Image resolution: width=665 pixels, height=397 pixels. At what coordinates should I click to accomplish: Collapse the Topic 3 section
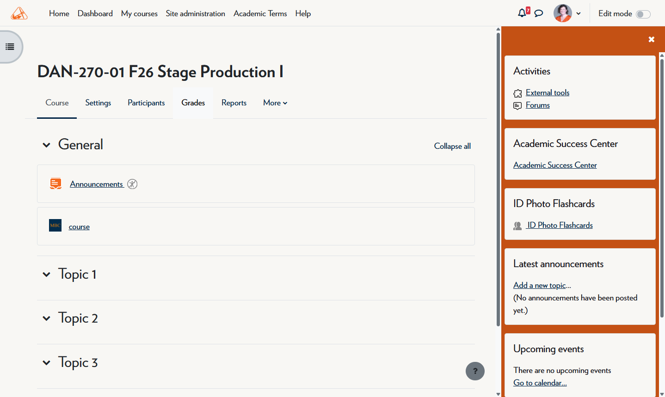(46, 363)
